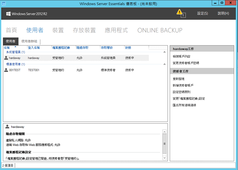Viewport: 238px width, 170px height.
Task: Select the TEST001 login name cell
Action: coord(34,70)
